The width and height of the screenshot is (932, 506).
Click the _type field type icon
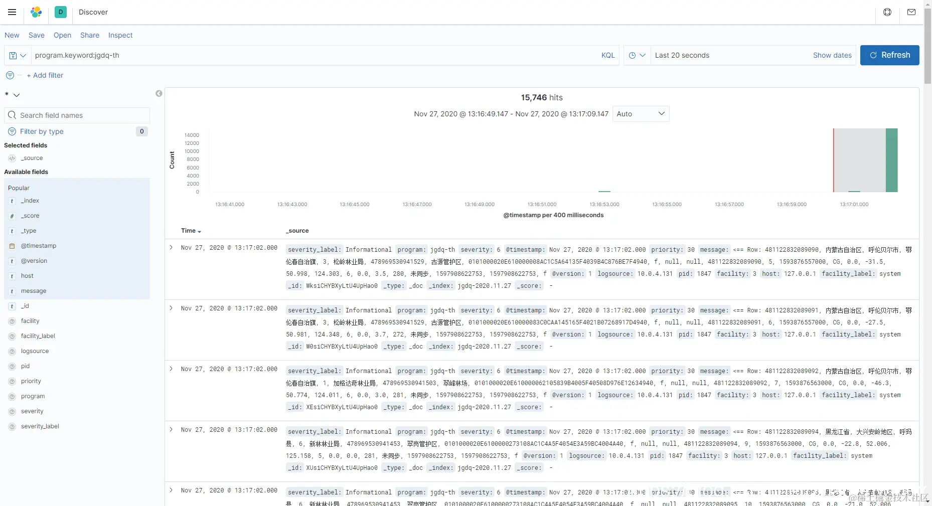pyautogui.click(x=12, y=231)
